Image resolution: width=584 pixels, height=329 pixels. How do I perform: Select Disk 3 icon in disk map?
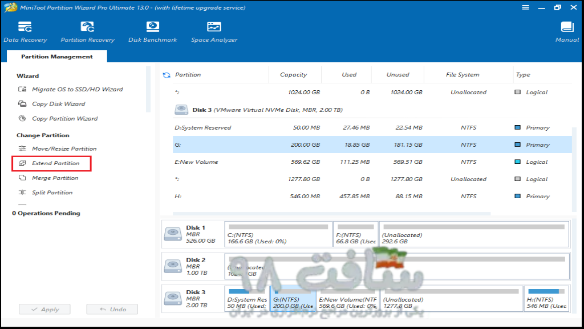(173, 298)
